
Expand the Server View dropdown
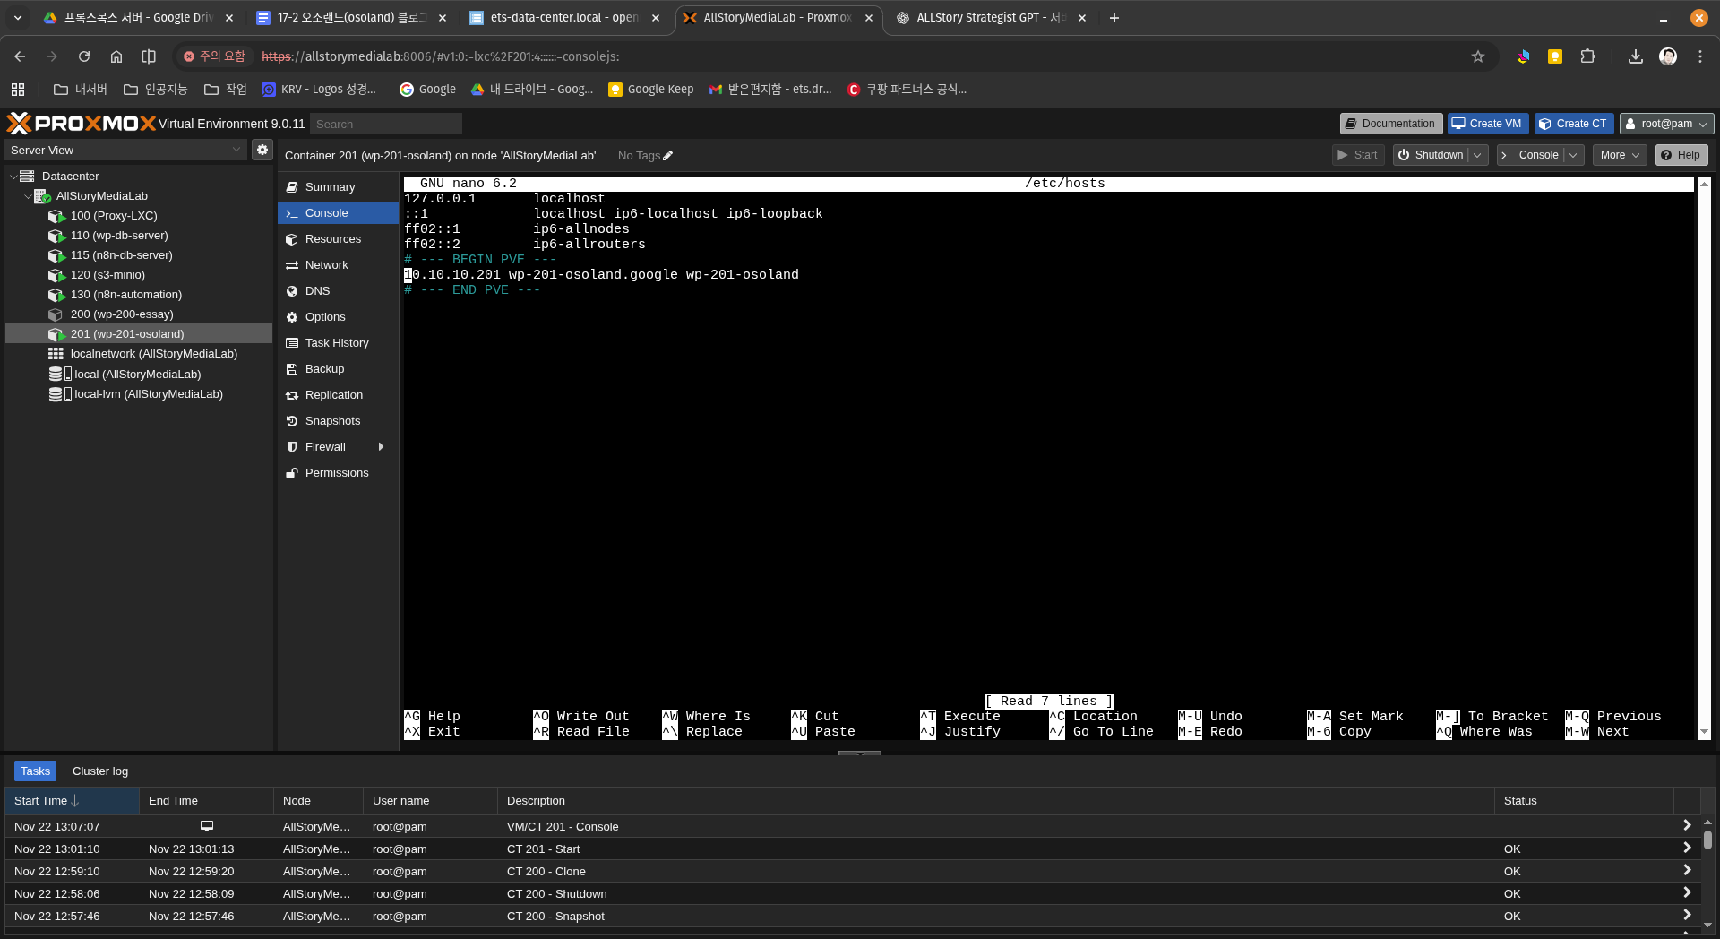pyautogui.click(x=236, y=150)
